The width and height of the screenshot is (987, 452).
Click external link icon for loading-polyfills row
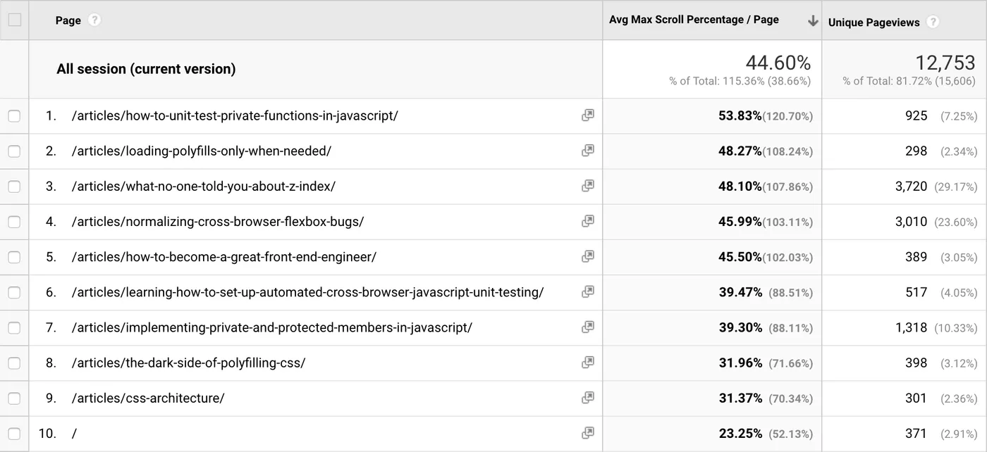pyautogui.click(x=587, y=151)
